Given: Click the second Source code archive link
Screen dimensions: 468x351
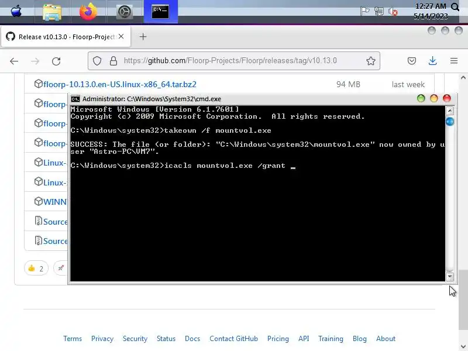Looking at the screenshot, I should (x=55, y=241).
